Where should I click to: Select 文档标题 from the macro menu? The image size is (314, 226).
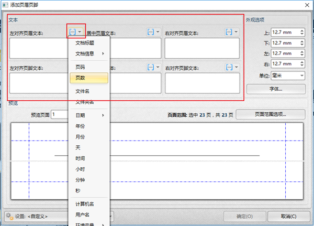(x=89, y=43)
